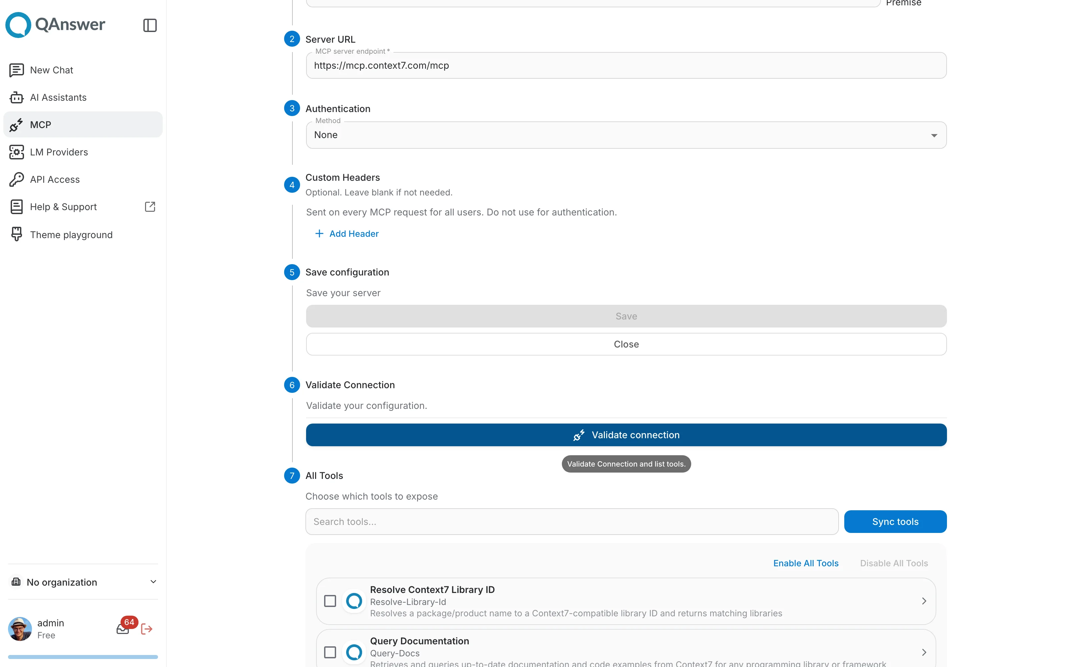The height and width of the screenshot is (667, 1067).
Task: Select MCP in the sidebar
Action: (83, 125)
